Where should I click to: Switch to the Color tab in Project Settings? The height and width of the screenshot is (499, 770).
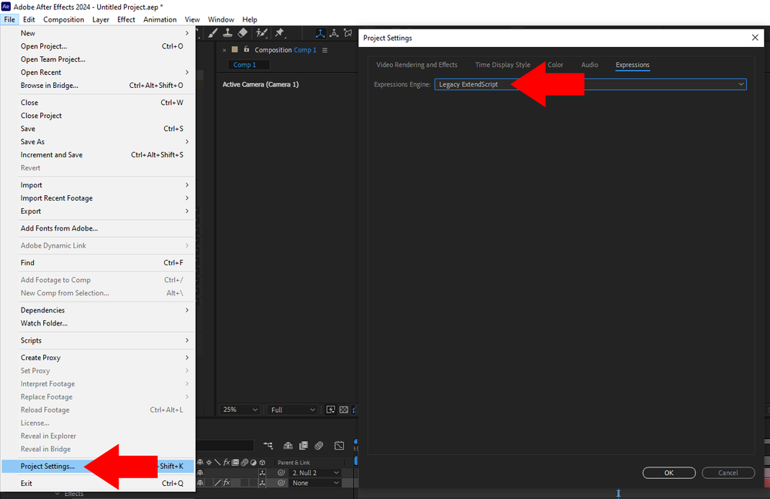point(555,65)
